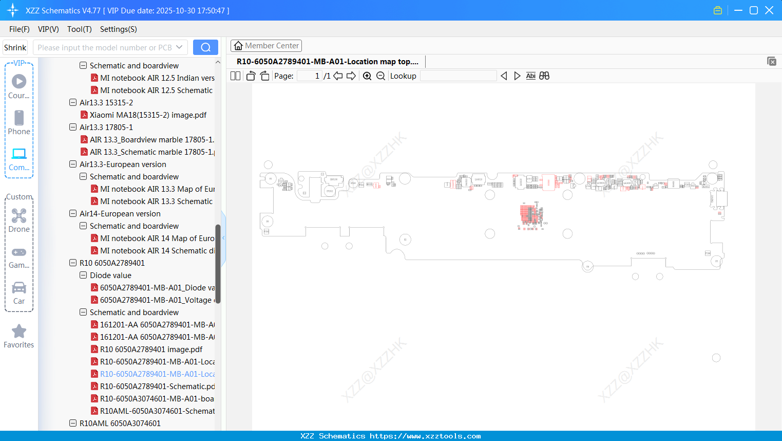
Task: Click the www.xzztools.com status bar link
Action: click(x=425, y=436)
